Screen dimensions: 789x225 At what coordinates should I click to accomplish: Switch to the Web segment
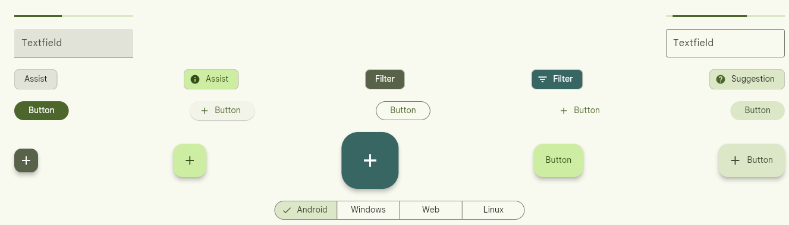point(430,210)
